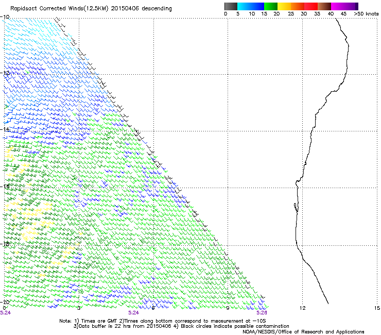Click the green 15-20 knots color segment

pos(271,6)
